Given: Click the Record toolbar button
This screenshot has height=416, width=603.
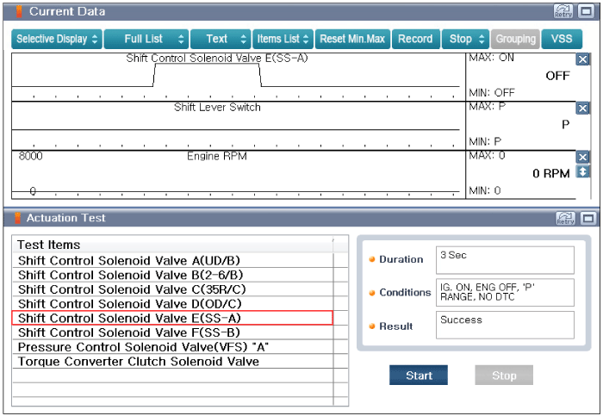Looking at the screenshot, I should click(x=416, y=39).
